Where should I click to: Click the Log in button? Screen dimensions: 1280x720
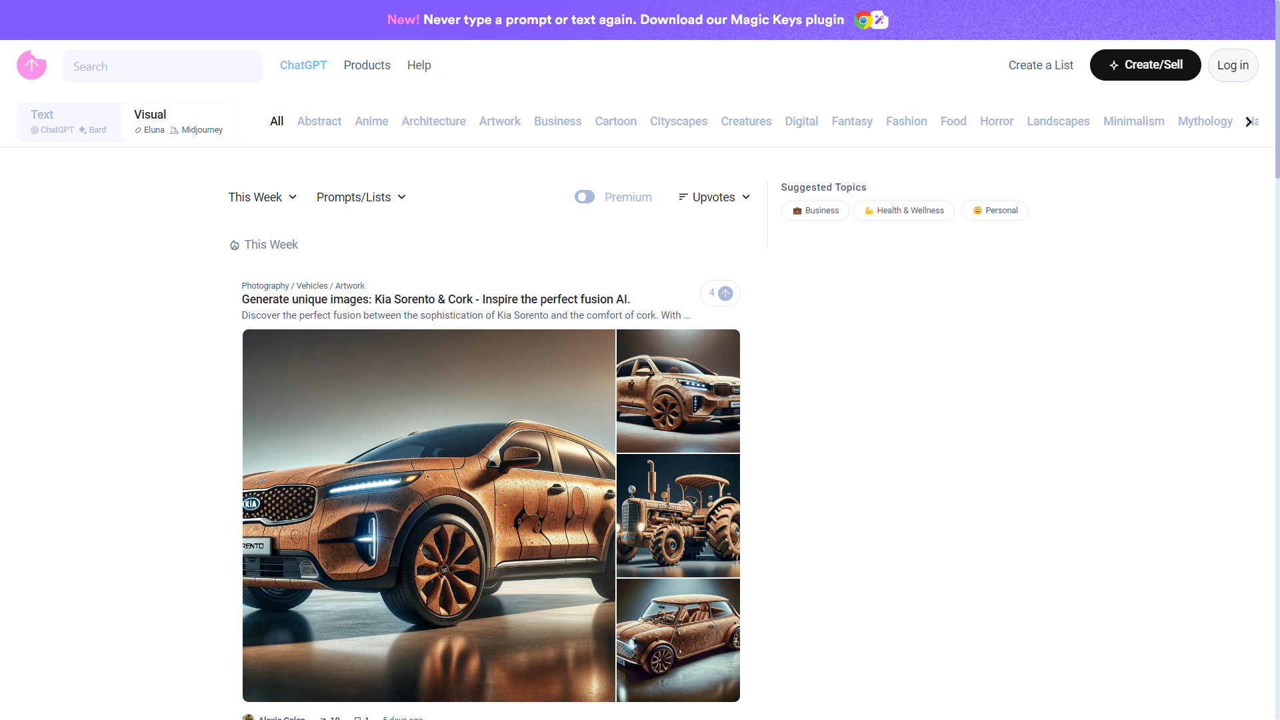[1233, 65]
